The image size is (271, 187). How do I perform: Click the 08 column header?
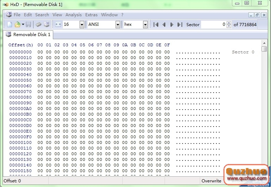[x=108, y=45]
